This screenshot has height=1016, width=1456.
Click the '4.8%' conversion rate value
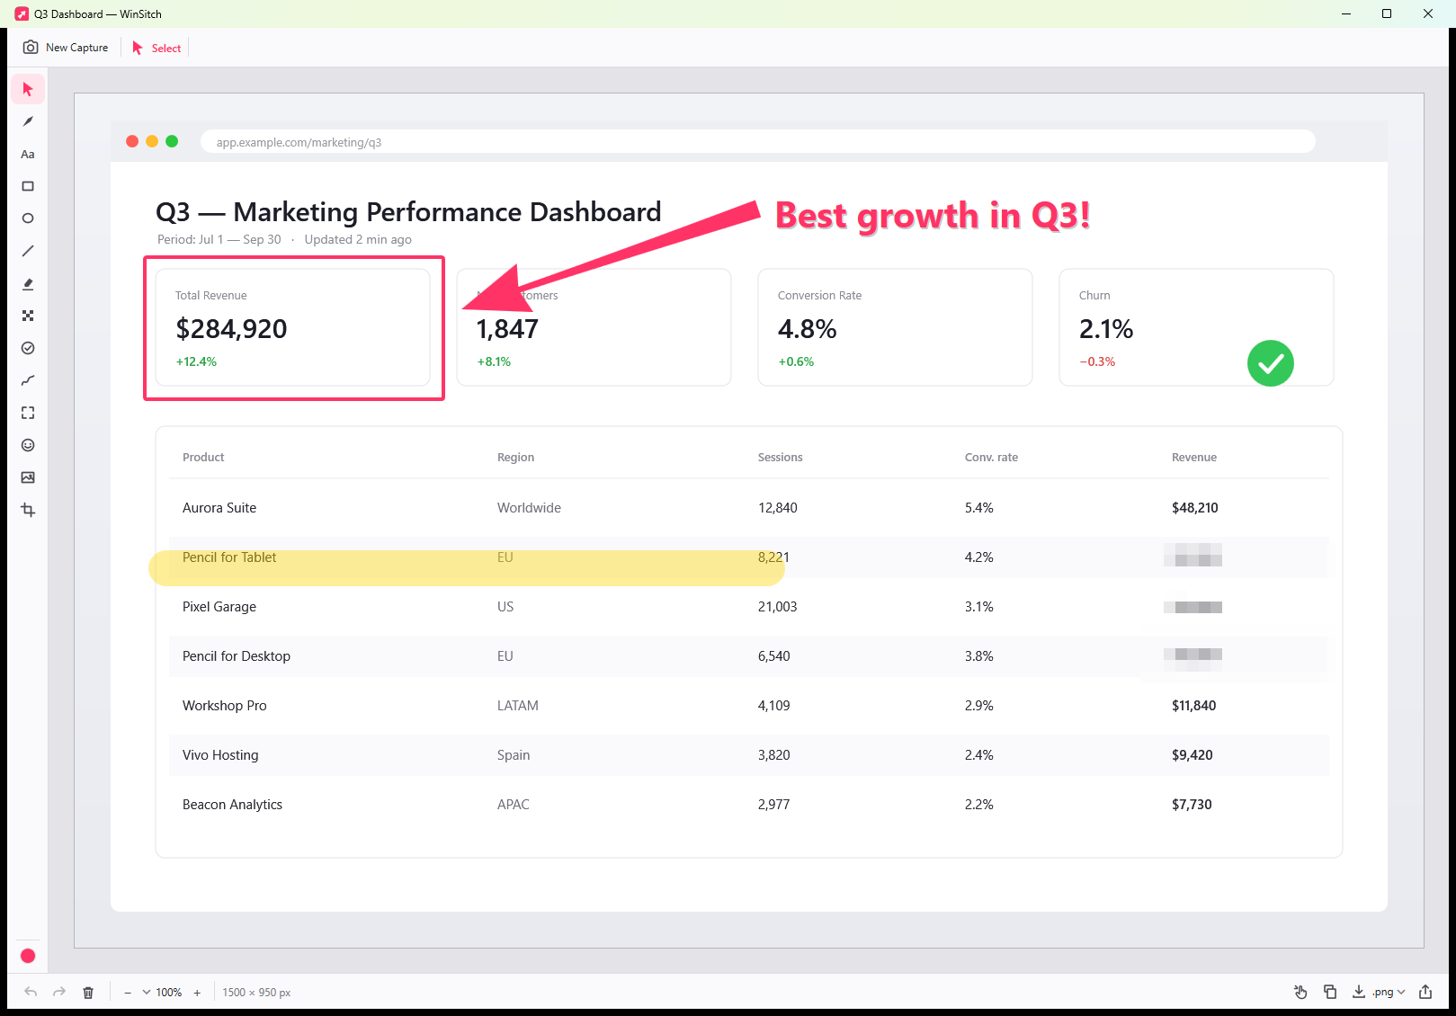808,329
